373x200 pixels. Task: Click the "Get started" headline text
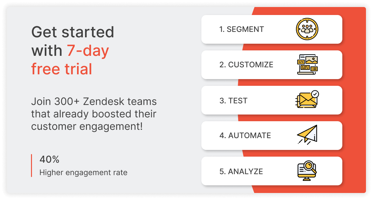coord(73,32)
